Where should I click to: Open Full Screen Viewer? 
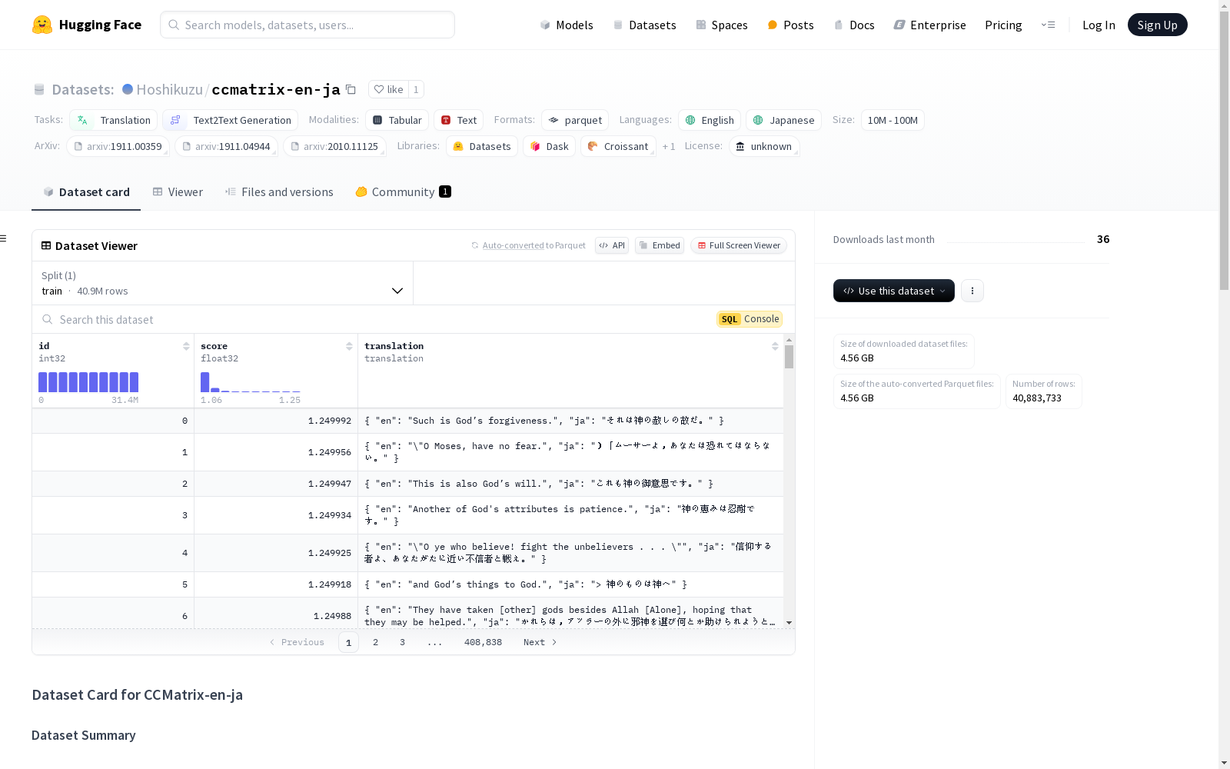point(739,245)
